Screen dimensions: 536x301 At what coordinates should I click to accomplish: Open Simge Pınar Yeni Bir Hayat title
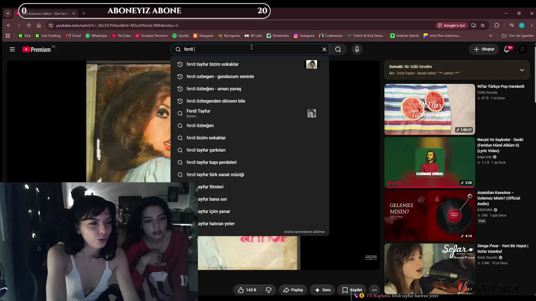pyautogui.click(x=502, y=249)
